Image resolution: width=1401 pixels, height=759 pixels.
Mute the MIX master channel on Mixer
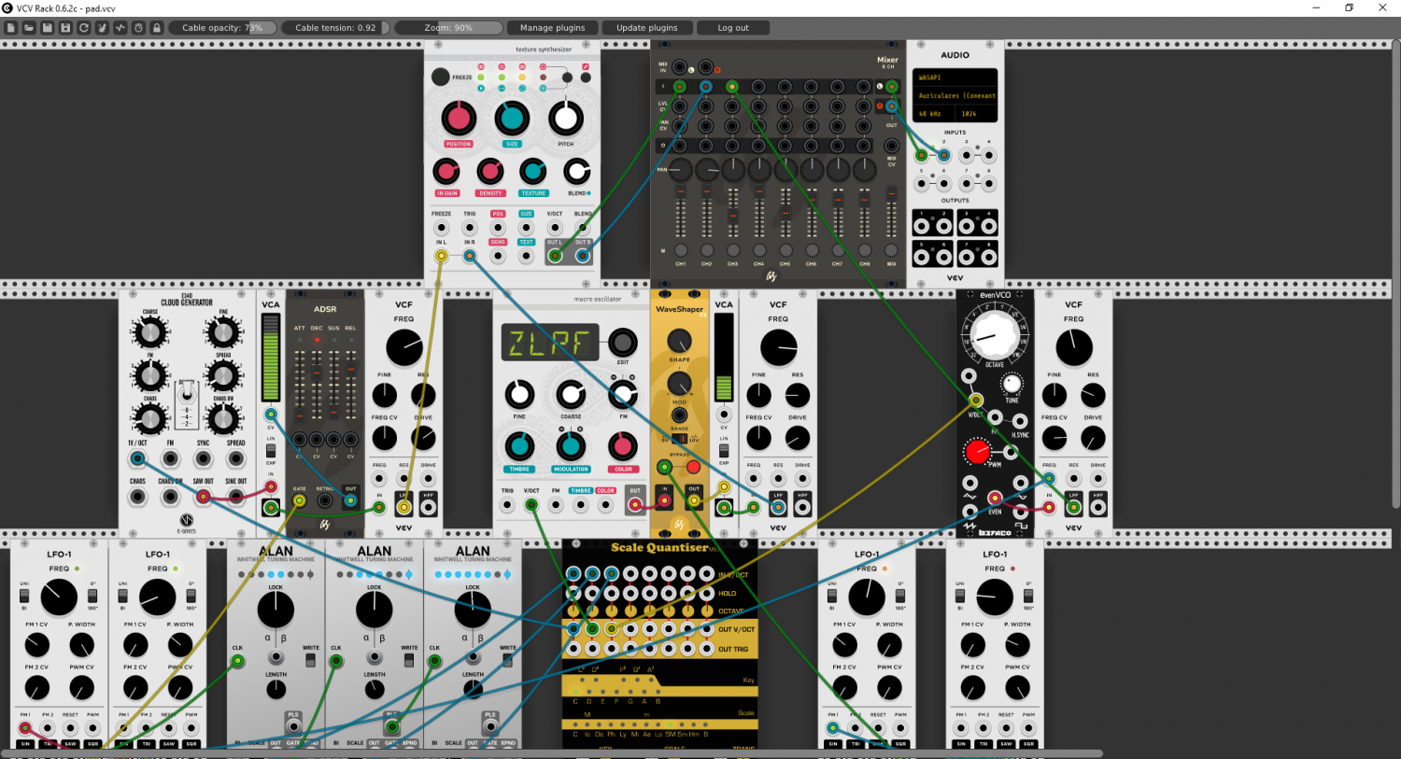(891, 250)
